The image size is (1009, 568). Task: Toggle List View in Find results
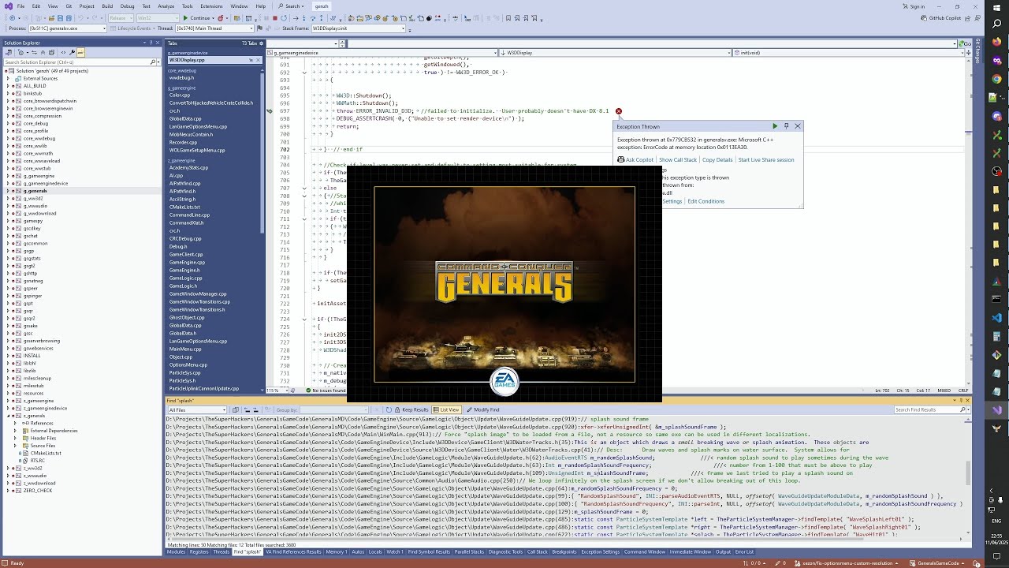[446, 409]
